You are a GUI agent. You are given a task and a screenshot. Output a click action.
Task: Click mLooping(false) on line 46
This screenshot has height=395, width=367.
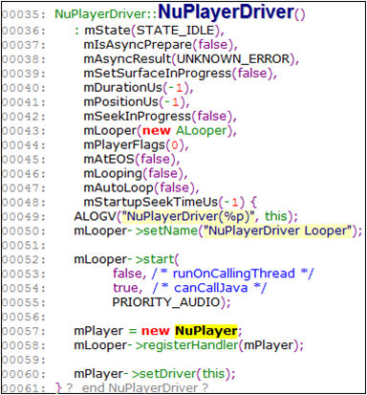(133, 173)
